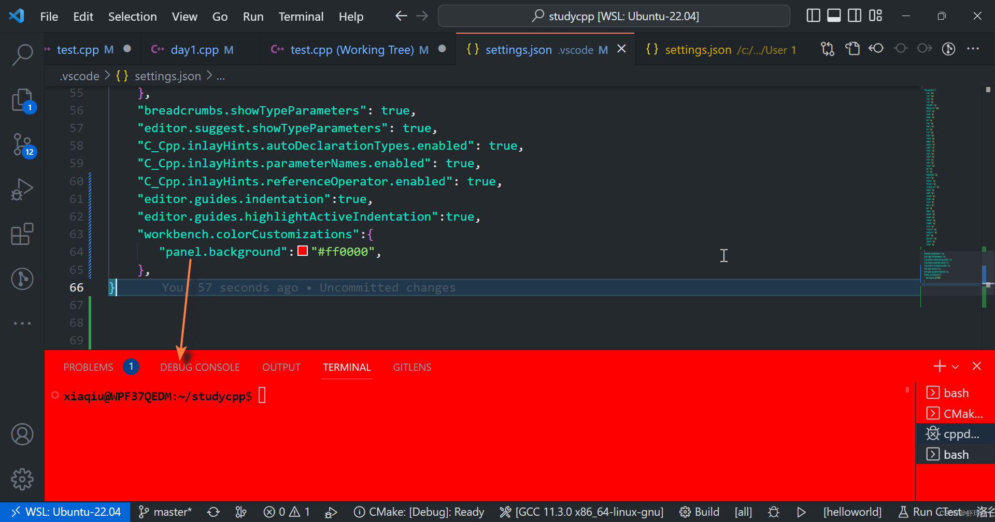Click CMake: [Debug]: Ready status item
The width and height of the screenshot is (995, 522).
point(419,512)
